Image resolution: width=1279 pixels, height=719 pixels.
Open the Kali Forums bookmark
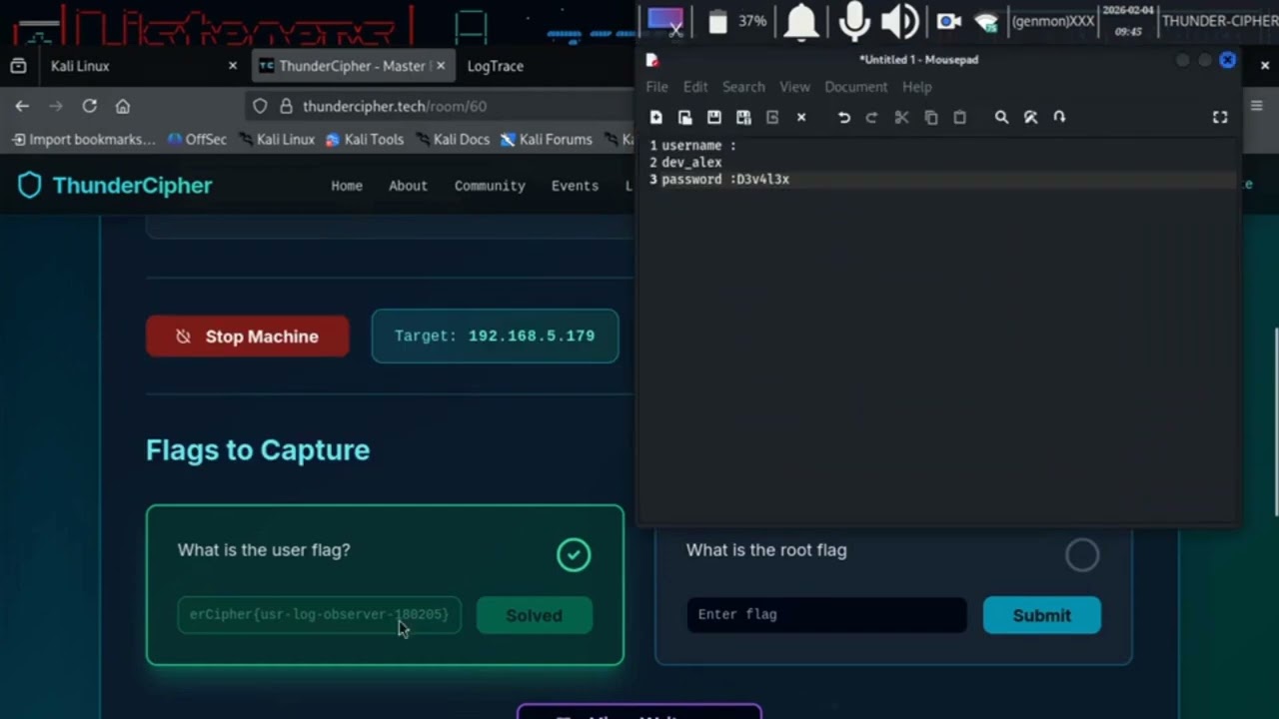point(547,140)
